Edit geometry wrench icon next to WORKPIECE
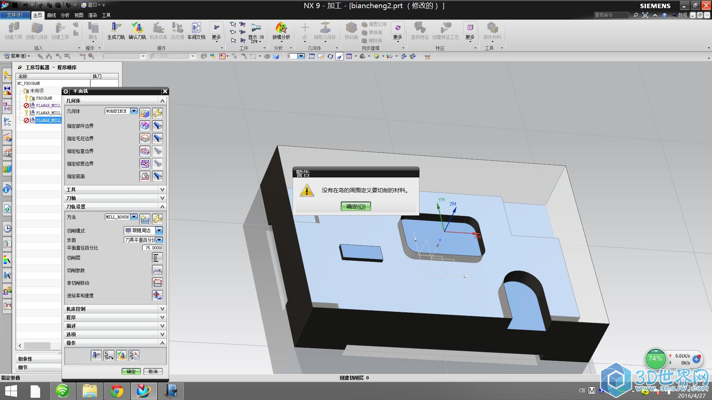 click(158, 113)
